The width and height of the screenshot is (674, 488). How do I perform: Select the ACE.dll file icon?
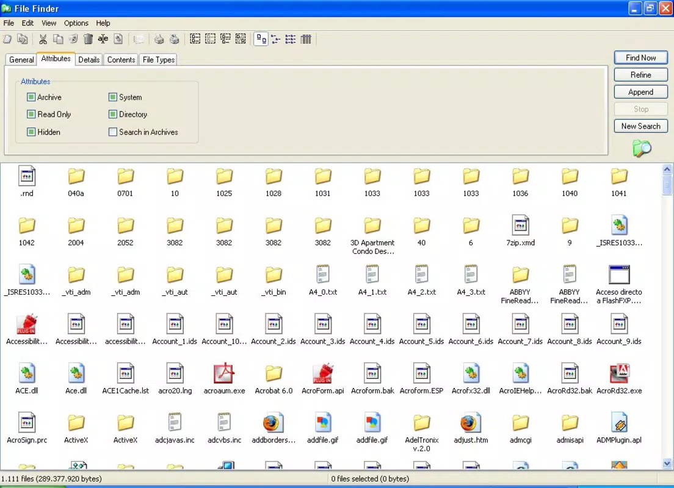pyautogui.click(x=27, y=373)
